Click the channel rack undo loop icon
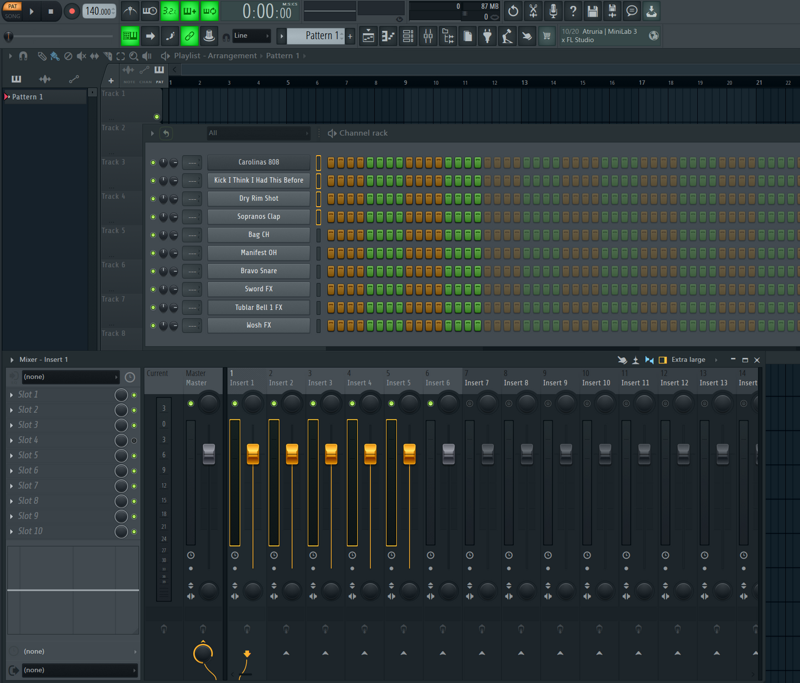Viewport: 800px width, 683px height. pos(166,133)
